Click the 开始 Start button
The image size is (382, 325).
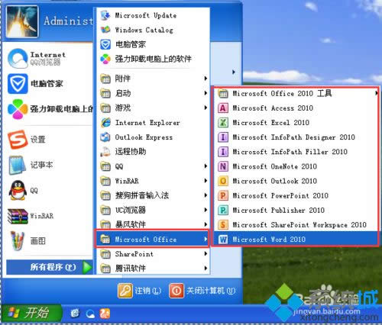click(x=31, y=313)
